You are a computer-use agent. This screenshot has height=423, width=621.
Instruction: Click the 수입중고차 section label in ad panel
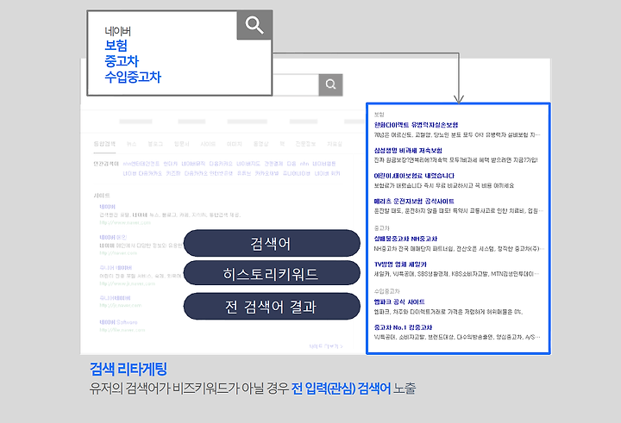[x=387, y=291]
